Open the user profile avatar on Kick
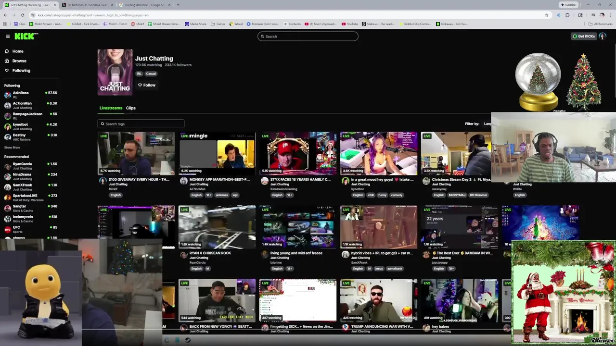The height and width of the screenshot is (346, 616). [602, 36]
